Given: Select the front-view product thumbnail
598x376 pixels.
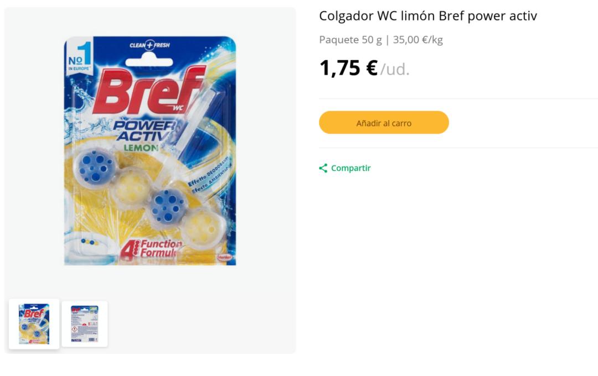Looking at the screenshot, I should 34,324.
